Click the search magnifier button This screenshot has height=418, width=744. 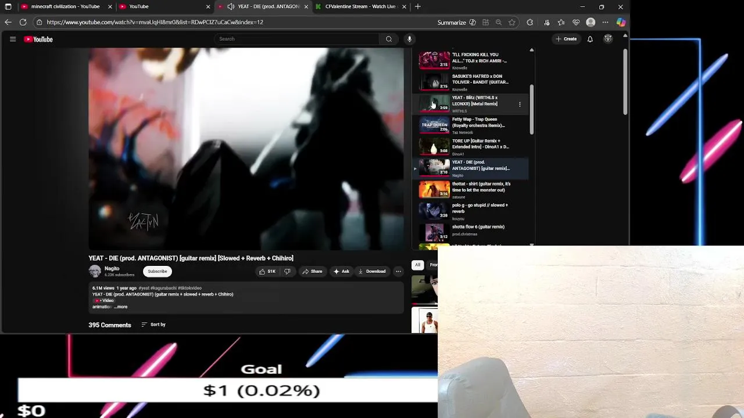pos(389,39)
